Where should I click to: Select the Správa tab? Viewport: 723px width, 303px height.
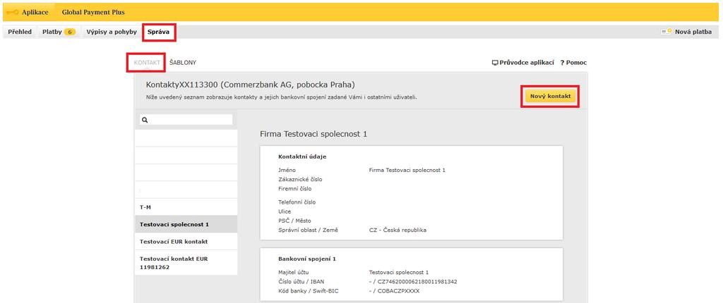pyautogui.click(x=159, y=32)
